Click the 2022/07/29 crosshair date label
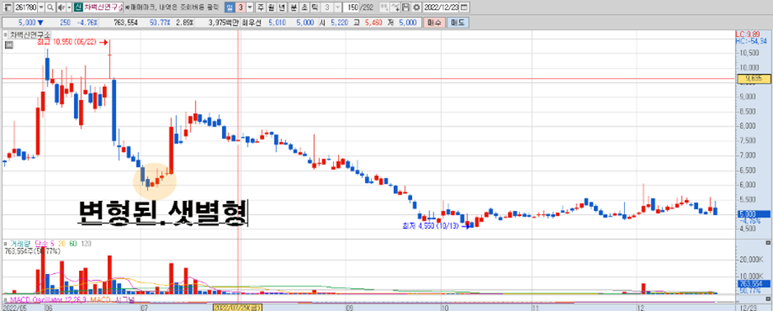Image resolution: width=773 pixels, height=311 pixels. pos(238,307)
